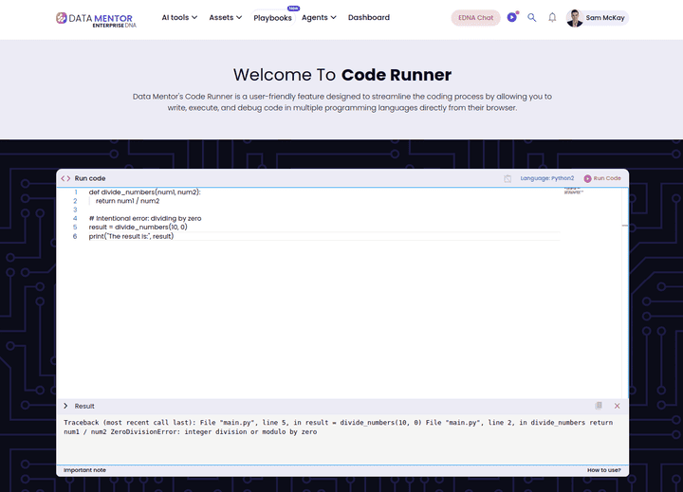
Task: Change Language: Python2 selector
Action: tap(546, 178)
